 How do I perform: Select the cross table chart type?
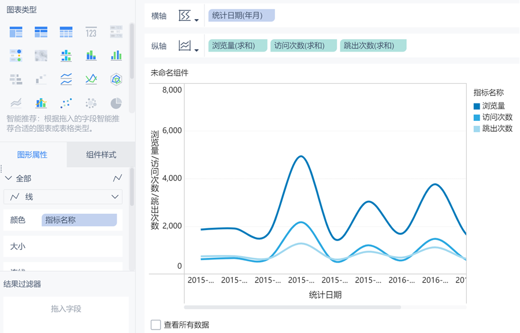[41, 32]
